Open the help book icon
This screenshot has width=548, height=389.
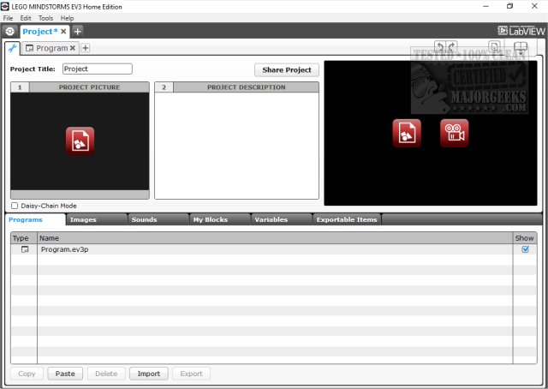(x=521, y=47)
